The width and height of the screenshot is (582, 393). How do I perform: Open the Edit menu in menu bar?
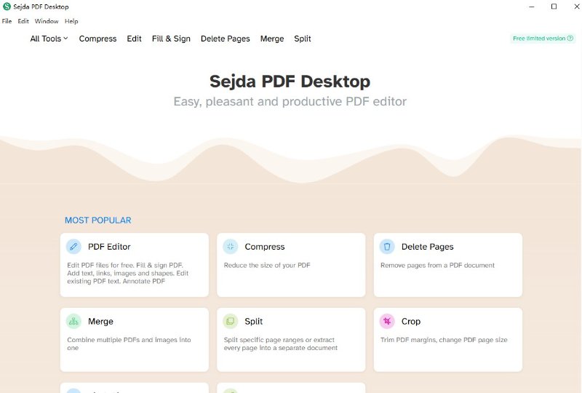(23, 21)
